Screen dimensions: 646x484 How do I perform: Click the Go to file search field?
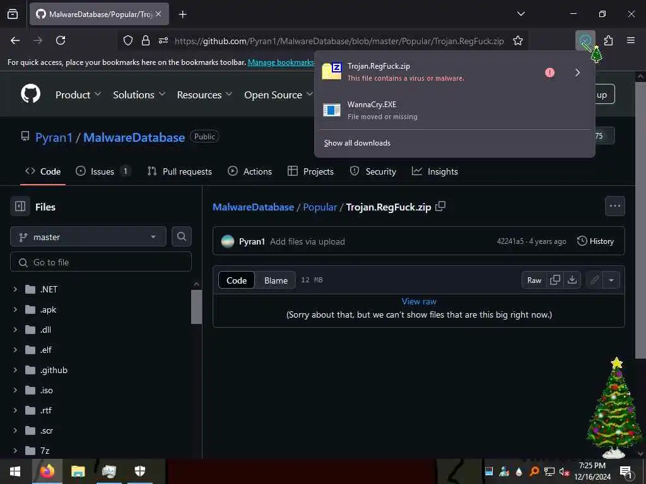click(101, 262)
